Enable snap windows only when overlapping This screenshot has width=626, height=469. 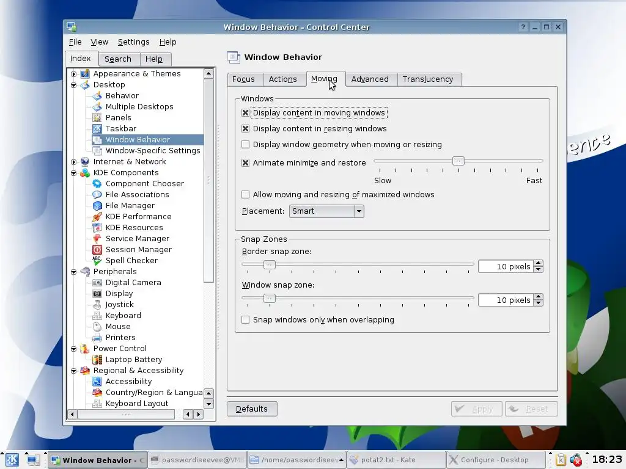(246, 320)
